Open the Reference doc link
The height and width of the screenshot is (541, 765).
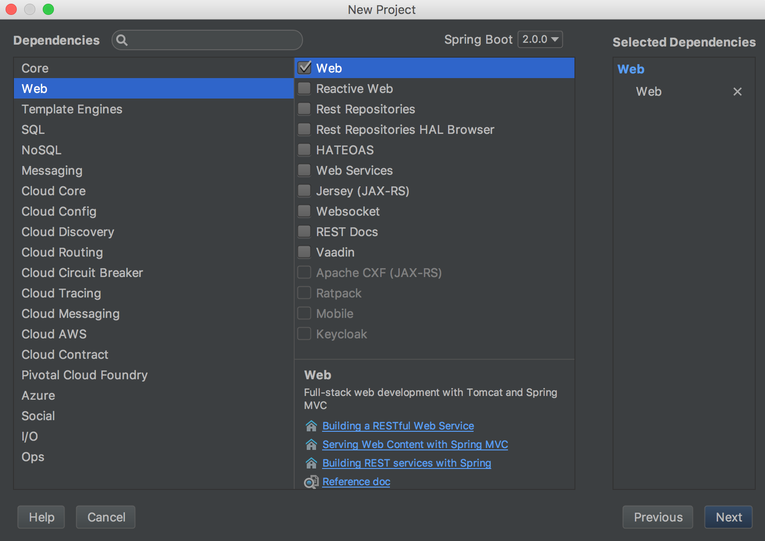coord(356,482)
